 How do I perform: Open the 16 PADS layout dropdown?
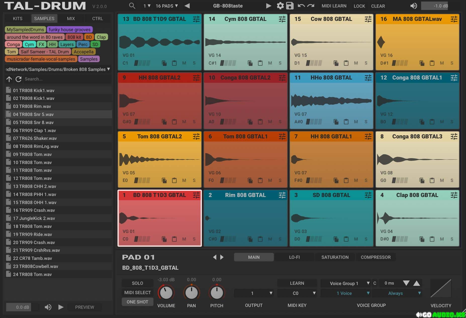(x=167, y=6)
